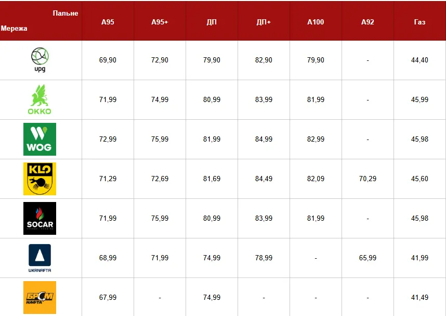Click UPG A95 price 69,90
446x316 pixels.
(108, 60)
